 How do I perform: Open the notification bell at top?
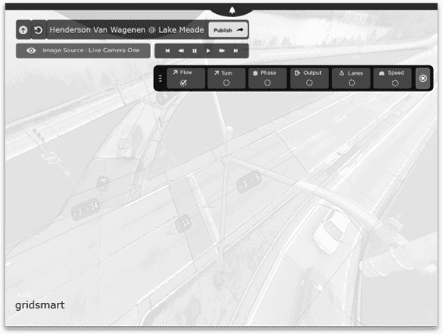232,11
